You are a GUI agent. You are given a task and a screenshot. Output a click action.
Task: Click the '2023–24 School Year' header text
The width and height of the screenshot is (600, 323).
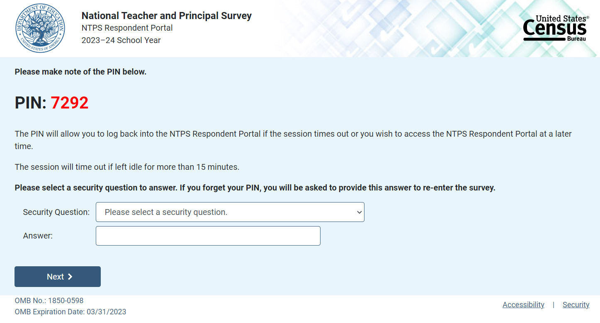click(x=121, y=40)
